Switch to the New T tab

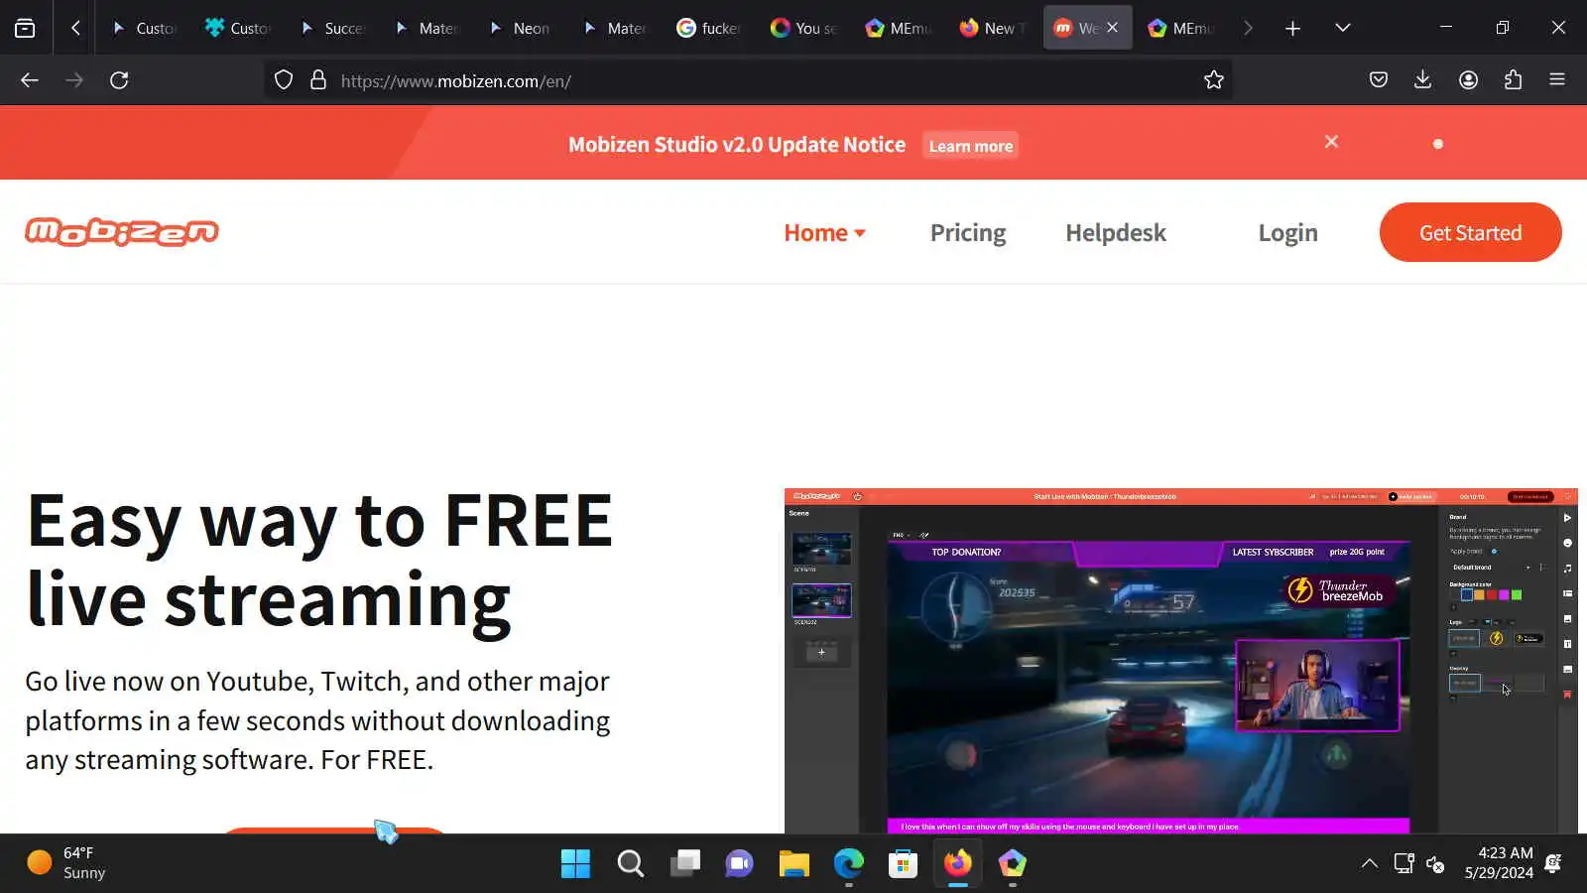pos(993,28)
